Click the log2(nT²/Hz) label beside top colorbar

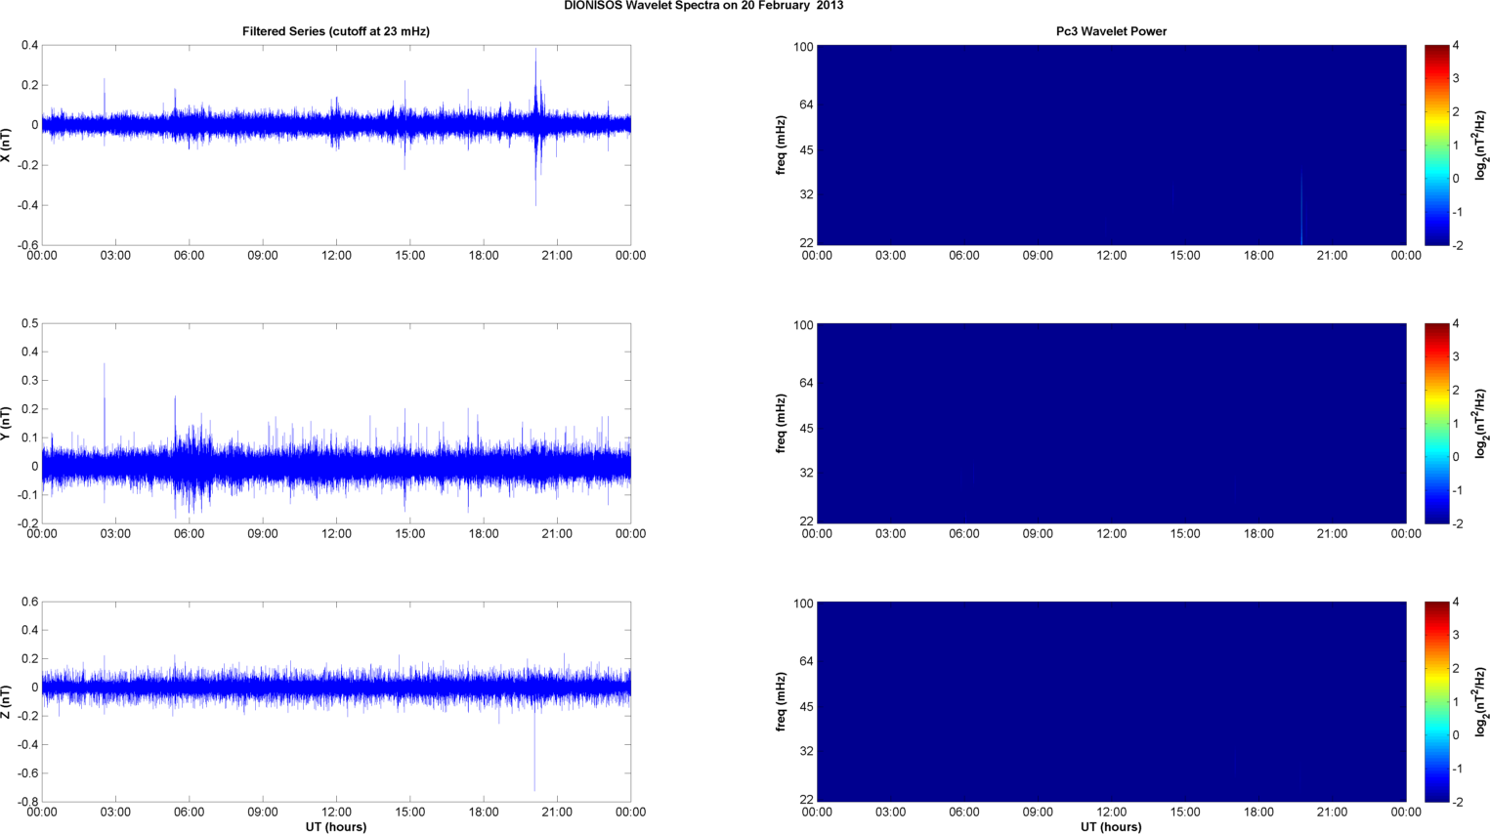coord(1481,145)
